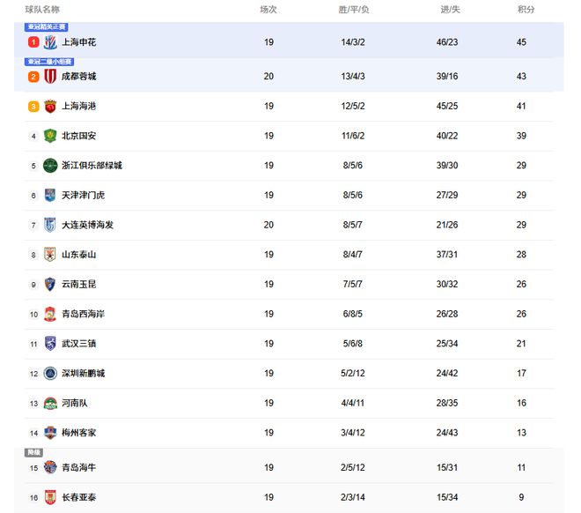Click the 北京国安 green badge
Screen dimensions: 581x513
pos(50,136)
